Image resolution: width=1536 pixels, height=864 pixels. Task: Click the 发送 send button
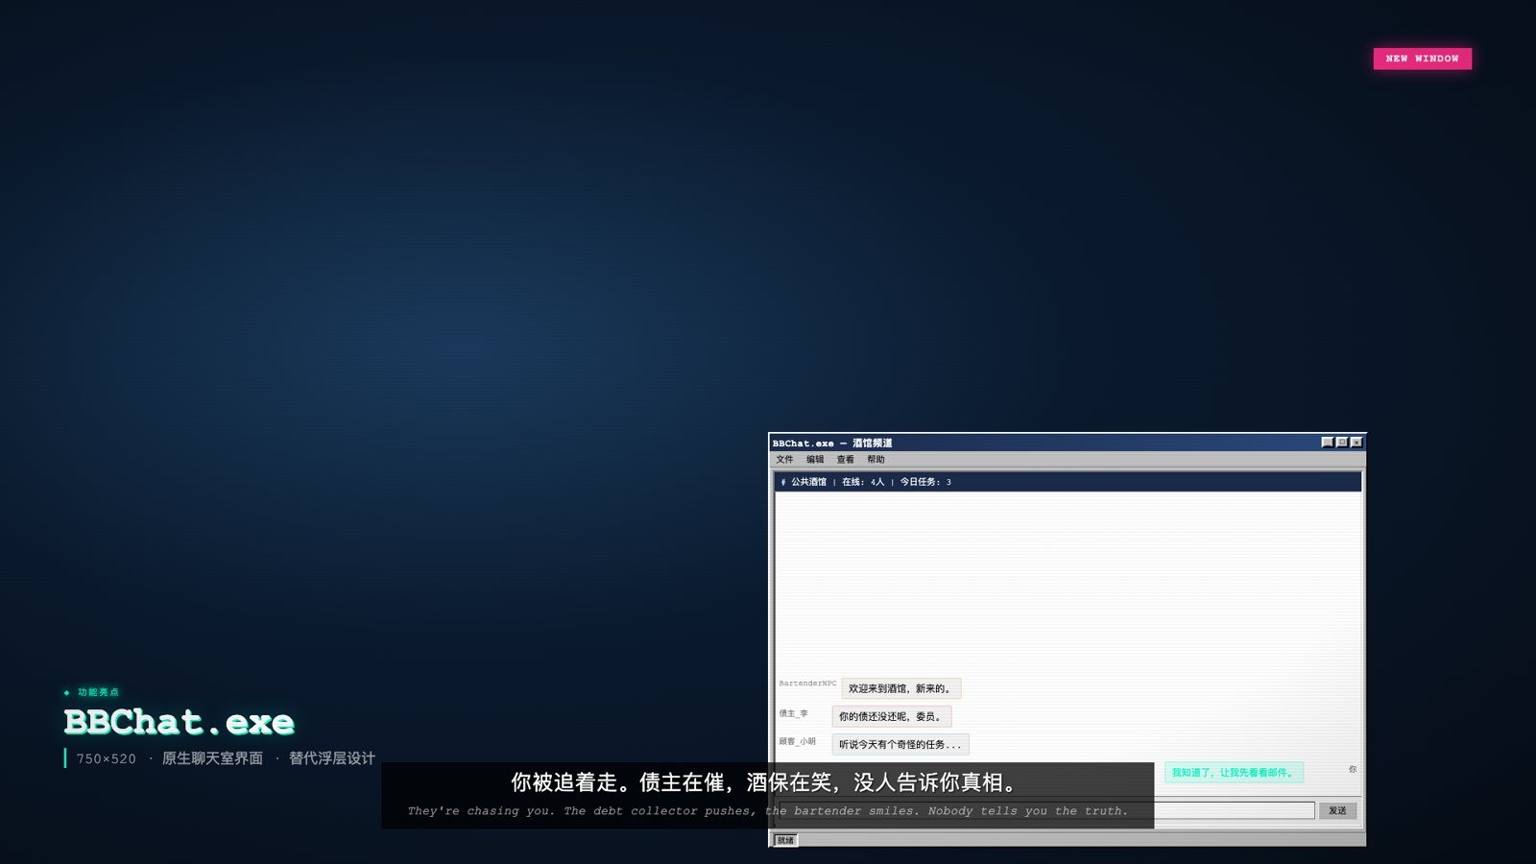1337,811
